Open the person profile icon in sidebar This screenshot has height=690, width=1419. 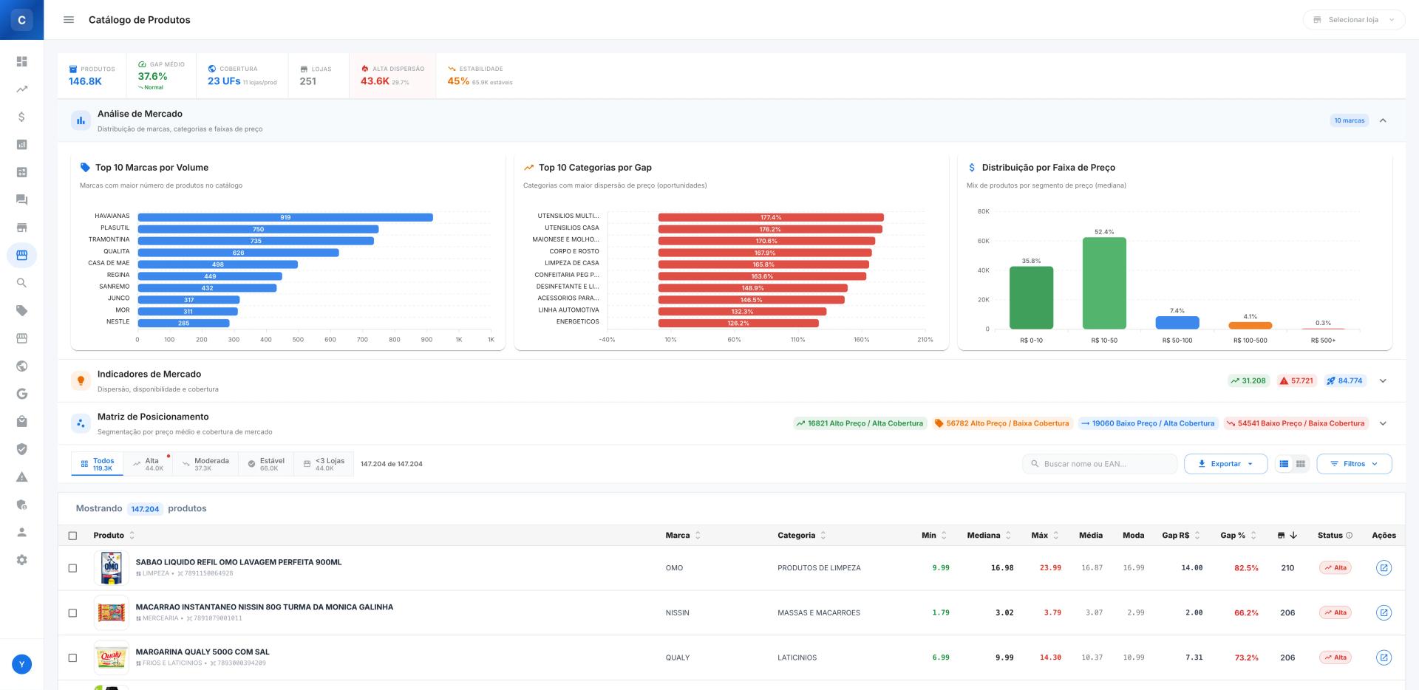[x=21, y=533]
